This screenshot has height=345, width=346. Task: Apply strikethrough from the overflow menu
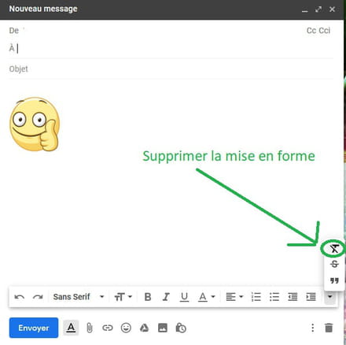[334, 264]
